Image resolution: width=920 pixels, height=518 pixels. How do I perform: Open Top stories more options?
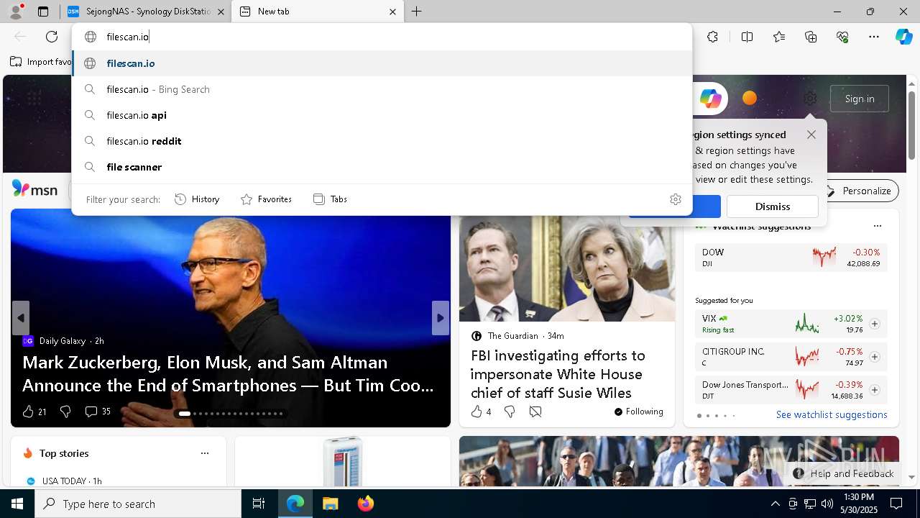point(205,453)
